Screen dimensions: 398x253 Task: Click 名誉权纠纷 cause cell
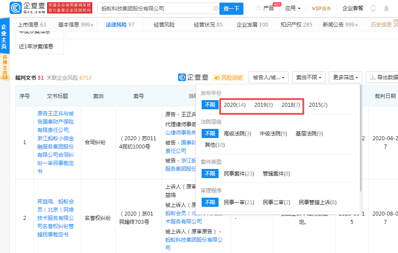point(98,218)
